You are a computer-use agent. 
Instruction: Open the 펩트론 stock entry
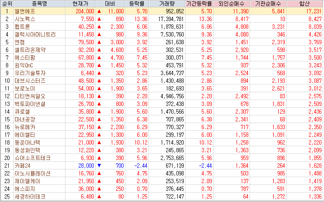22,27
